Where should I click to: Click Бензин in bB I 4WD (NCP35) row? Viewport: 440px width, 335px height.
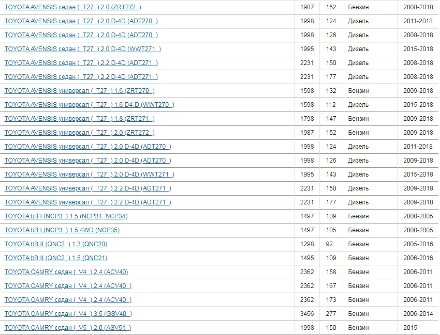pyautogui.click(x=358, y=230)
